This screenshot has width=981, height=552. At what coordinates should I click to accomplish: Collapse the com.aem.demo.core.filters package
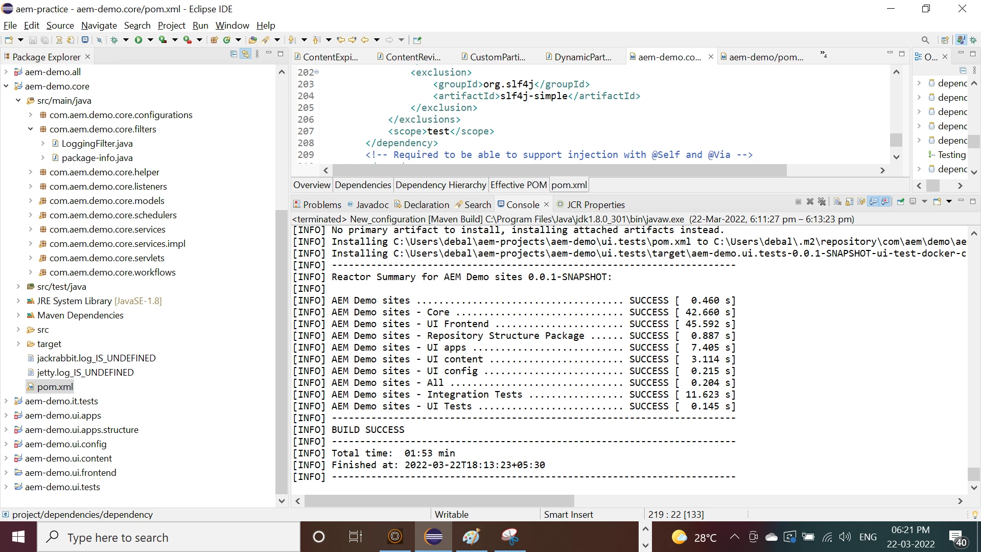pyautogui.click(x=31, y=129)
